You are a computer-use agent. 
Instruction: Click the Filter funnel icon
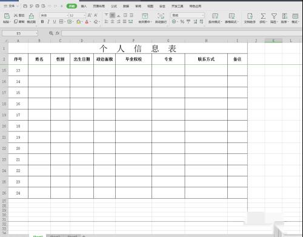[x=274, y=16]
